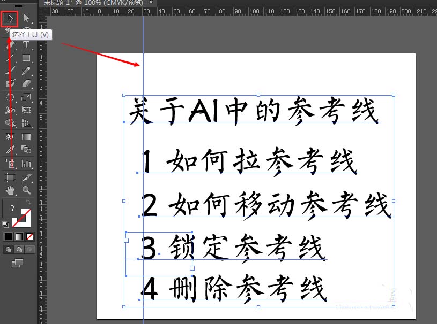Close the 未标题-1 document tab

151,2
